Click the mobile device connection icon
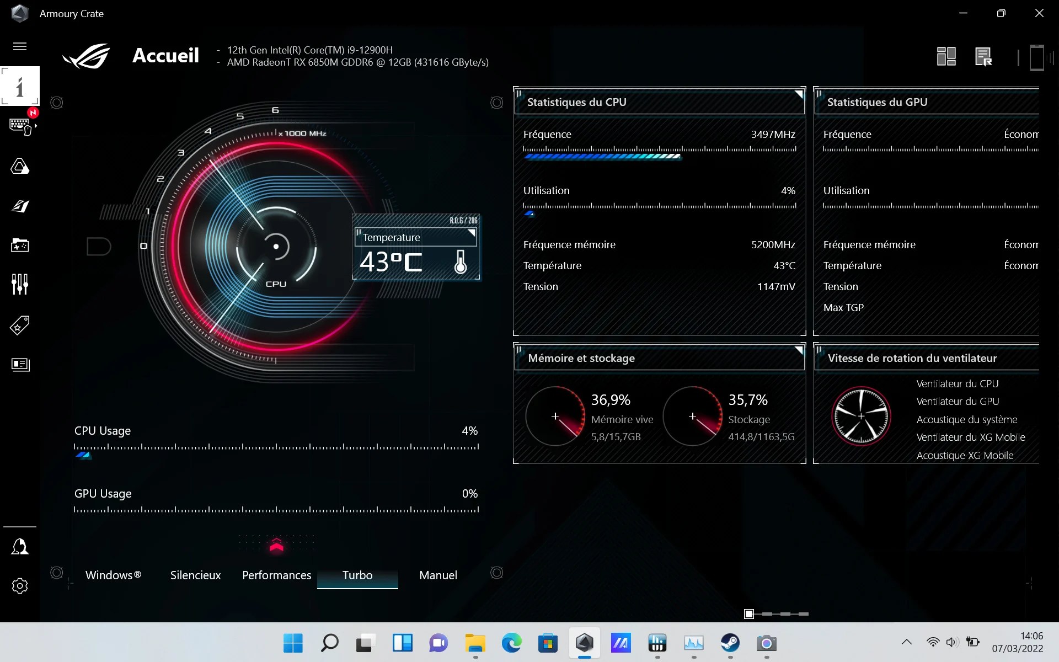 point(1037,57)
